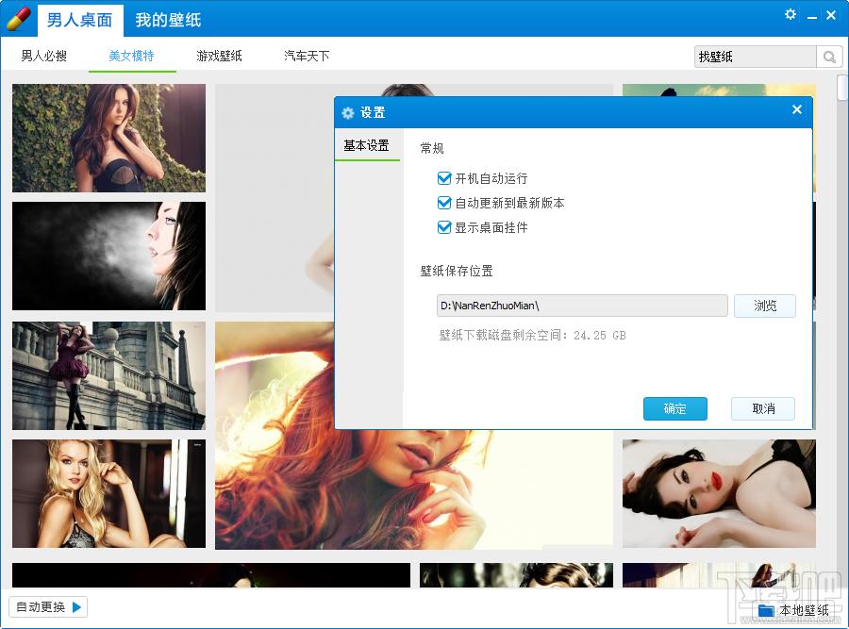Select the 游戏壁纸 category tab
Screen dimensions: 849x629
pos(220,57)
